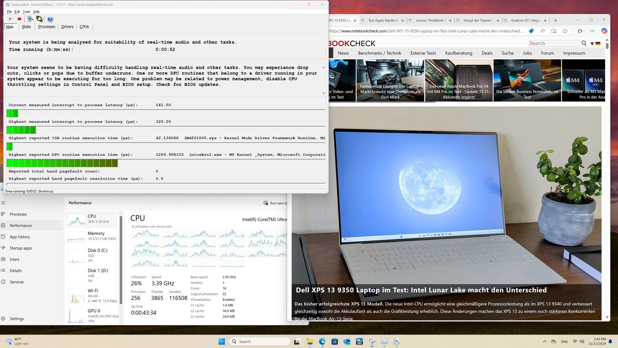Click the Edge shopping price tag icon

coord(531,31)
